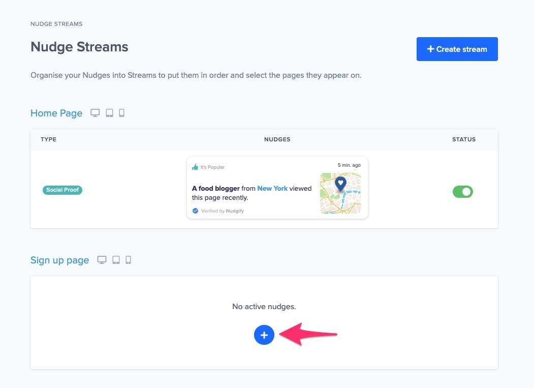This screenshot has width=534, height=388.
Task: Click the NUDGES column header
Action: [277, 139]
